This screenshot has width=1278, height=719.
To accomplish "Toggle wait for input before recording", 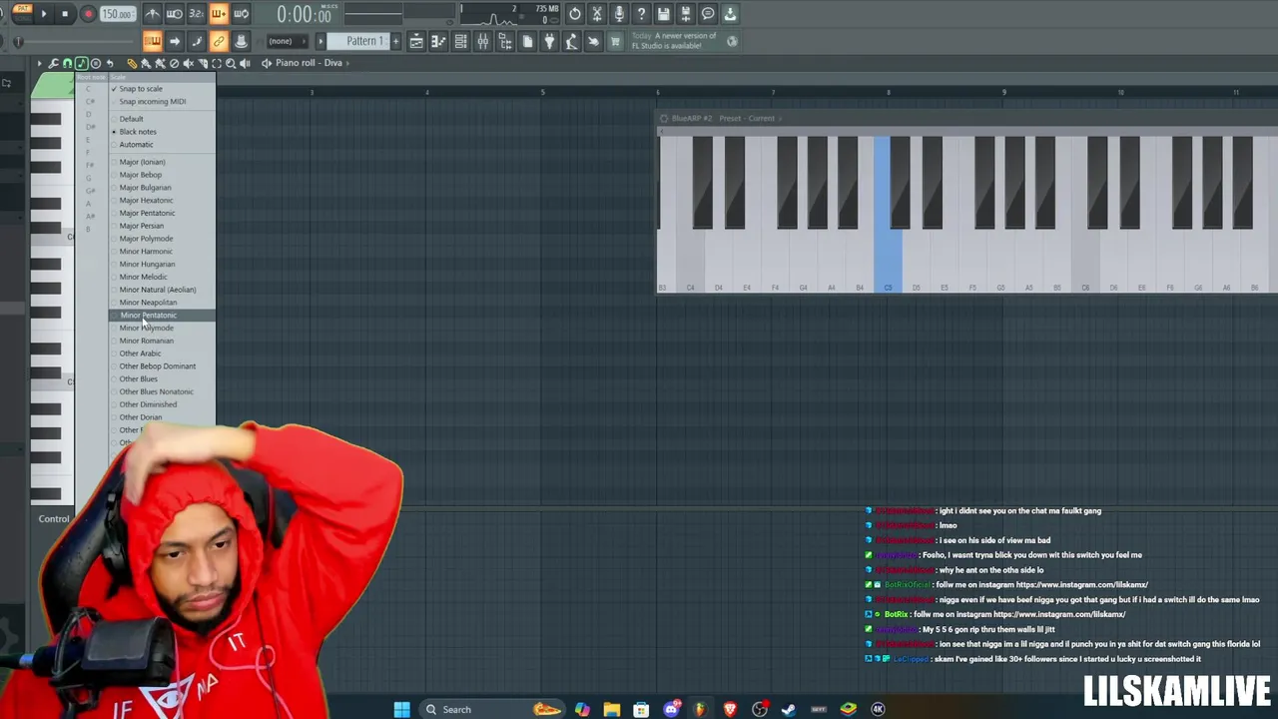I will click(x=174, y=14).
